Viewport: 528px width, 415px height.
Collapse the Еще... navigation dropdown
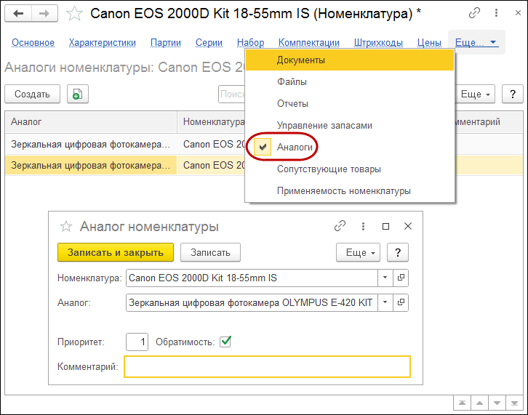tap(476, 42)
